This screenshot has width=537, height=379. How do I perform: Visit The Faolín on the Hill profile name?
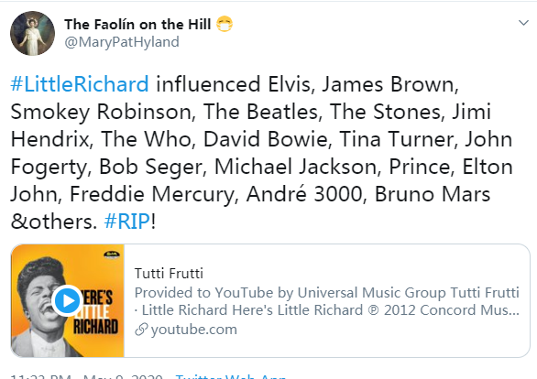click(x=137, y=25)
